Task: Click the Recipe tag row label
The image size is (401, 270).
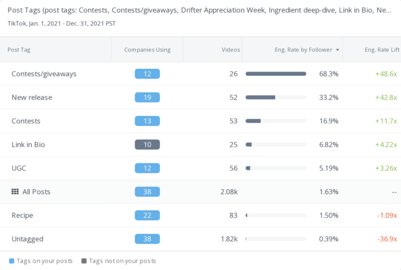Action: point(22,215)
